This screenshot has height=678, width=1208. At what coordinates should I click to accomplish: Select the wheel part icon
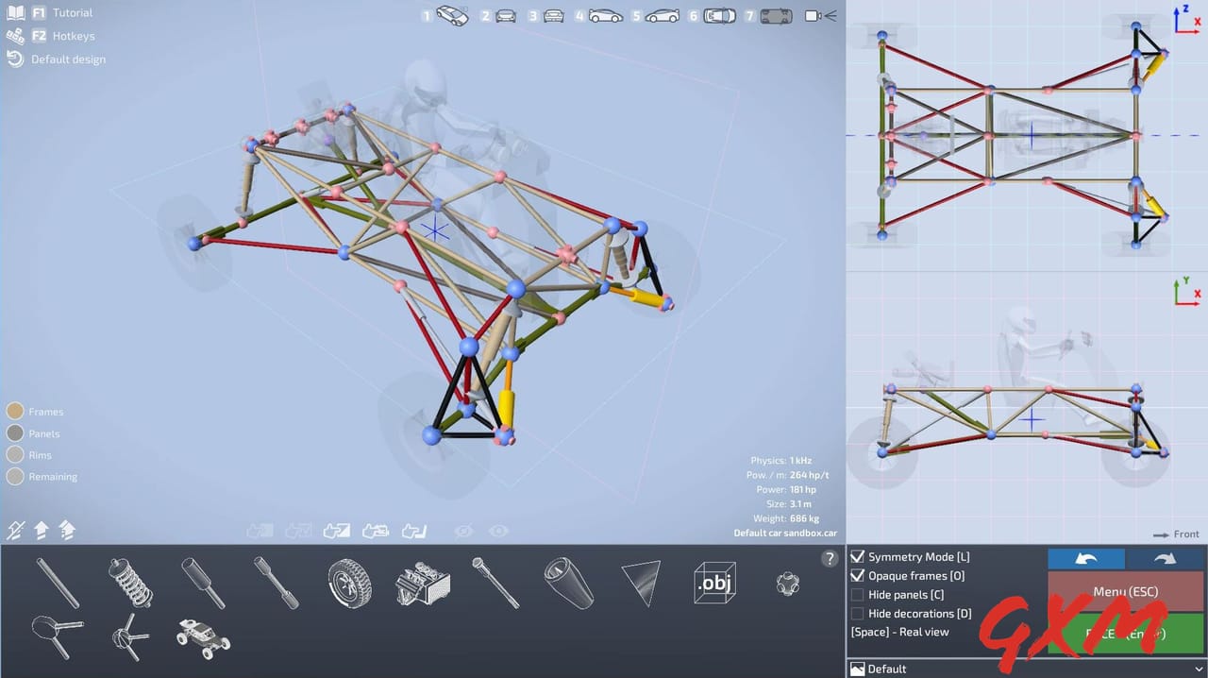tap(350, 583)
